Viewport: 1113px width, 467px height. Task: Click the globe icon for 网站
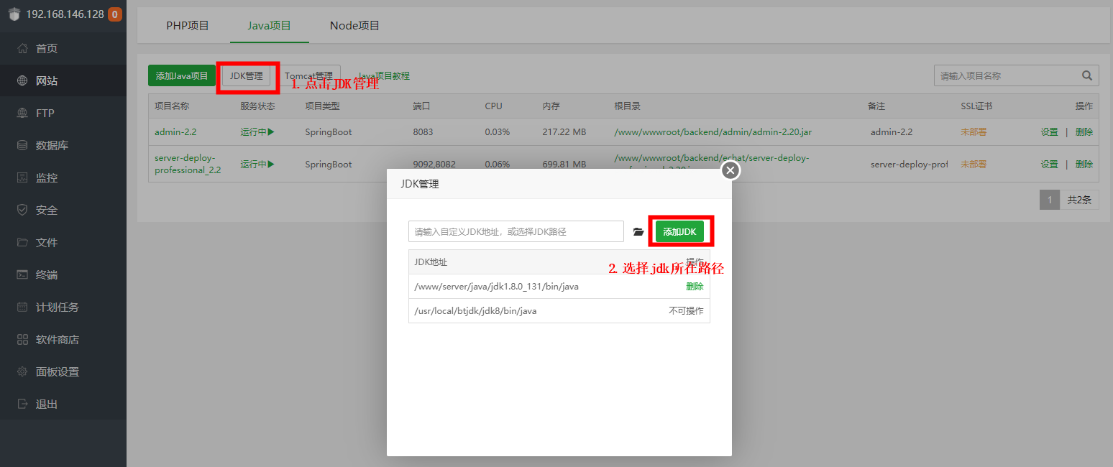pyautogui.click(x=22, y=81)
